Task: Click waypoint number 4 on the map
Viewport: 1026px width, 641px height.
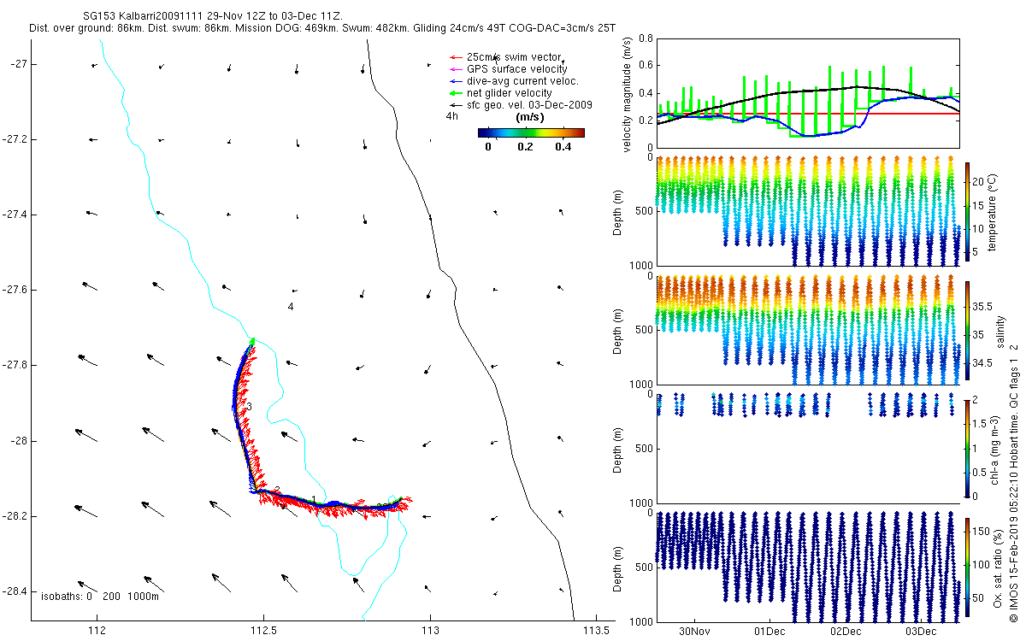Action: (x=291, y=307)
